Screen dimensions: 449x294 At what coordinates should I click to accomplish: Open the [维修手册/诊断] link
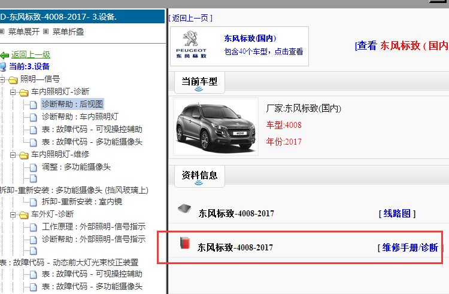tap(410, 247)
